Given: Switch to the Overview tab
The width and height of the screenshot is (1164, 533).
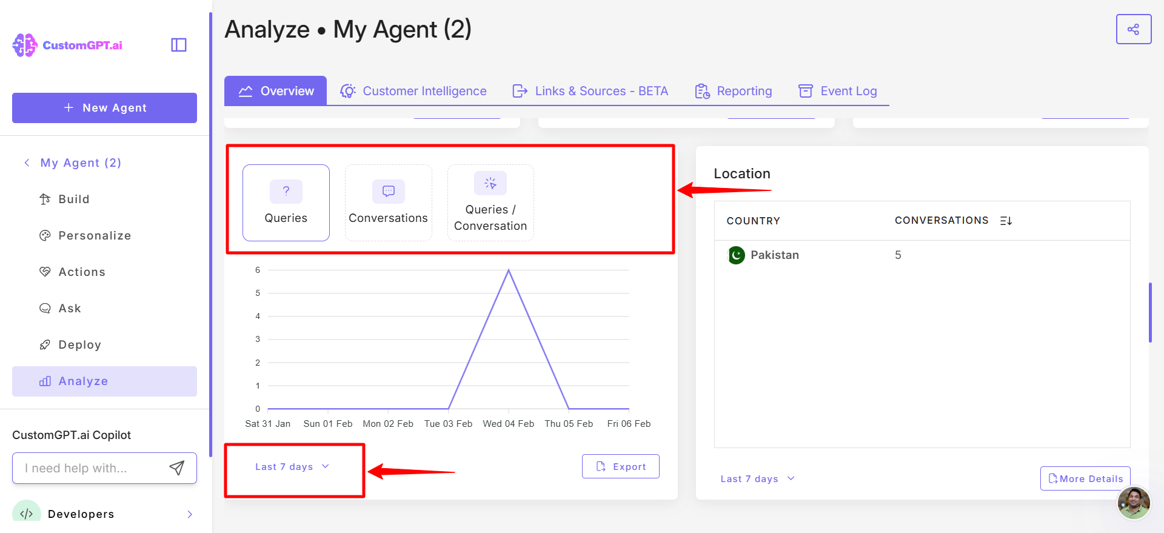Looking at the screenshot, I should pos(276,91).
